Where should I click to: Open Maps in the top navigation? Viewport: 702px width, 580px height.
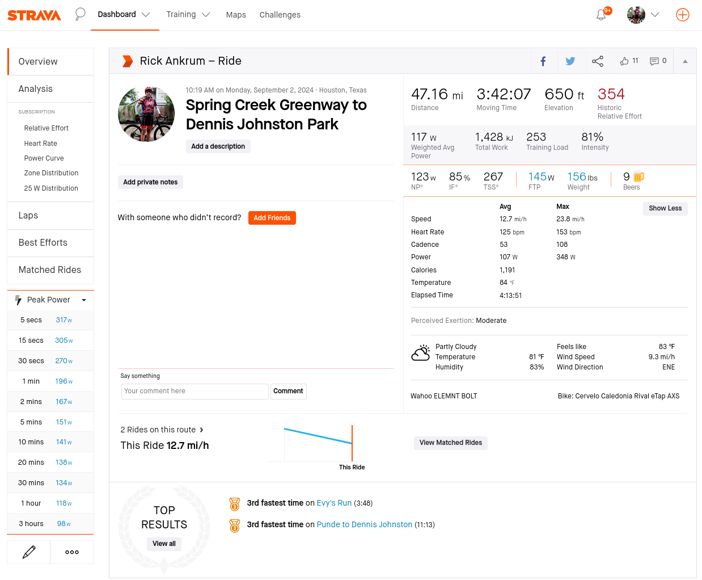236,15
